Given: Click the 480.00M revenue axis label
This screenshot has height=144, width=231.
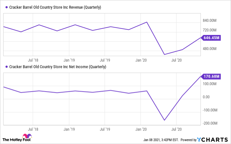Looking at the screenshot, I should [x=210, y=49].
